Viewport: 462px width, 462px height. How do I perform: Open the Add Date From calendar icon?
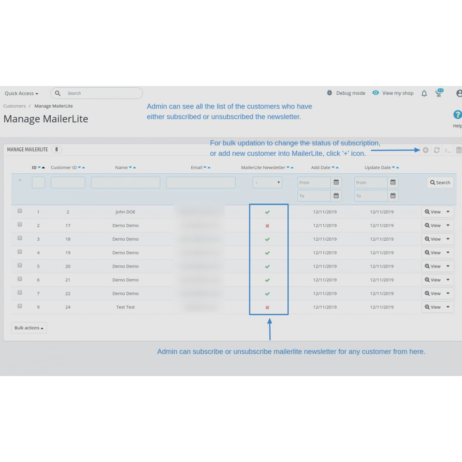pos(336,182)
